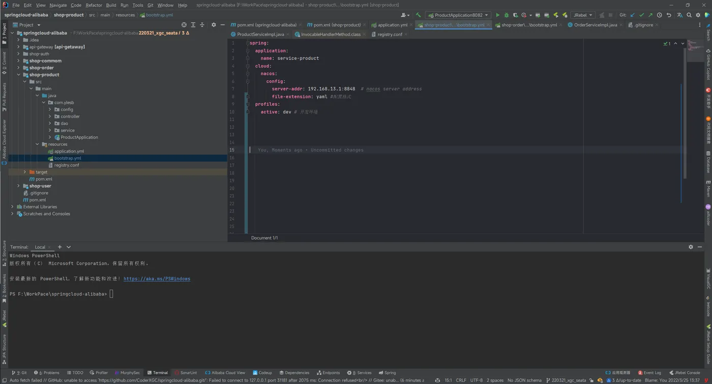Viewport: 712px width, 384px height.
Task: Open ProductApplication8082 run configuration dropdown
Action: pyautogui.click(x=458, y=15)
